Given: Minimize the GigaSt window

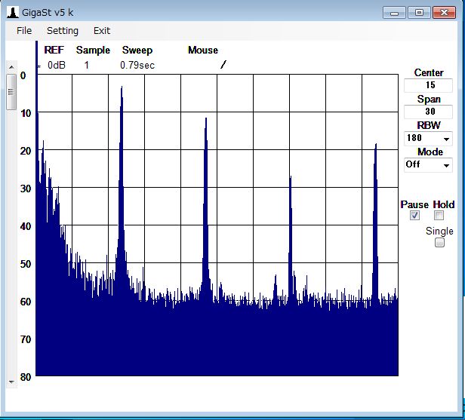Looking at the screenshot, I should point(394,13).
